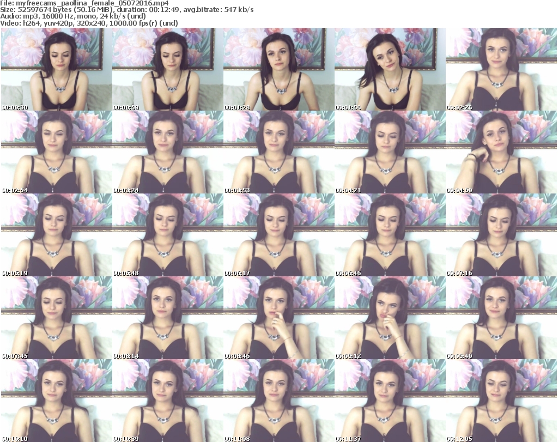The image size is (558, 442).
Task: Open the thumbnail timestamped 00:11:37
Action: 390,401
